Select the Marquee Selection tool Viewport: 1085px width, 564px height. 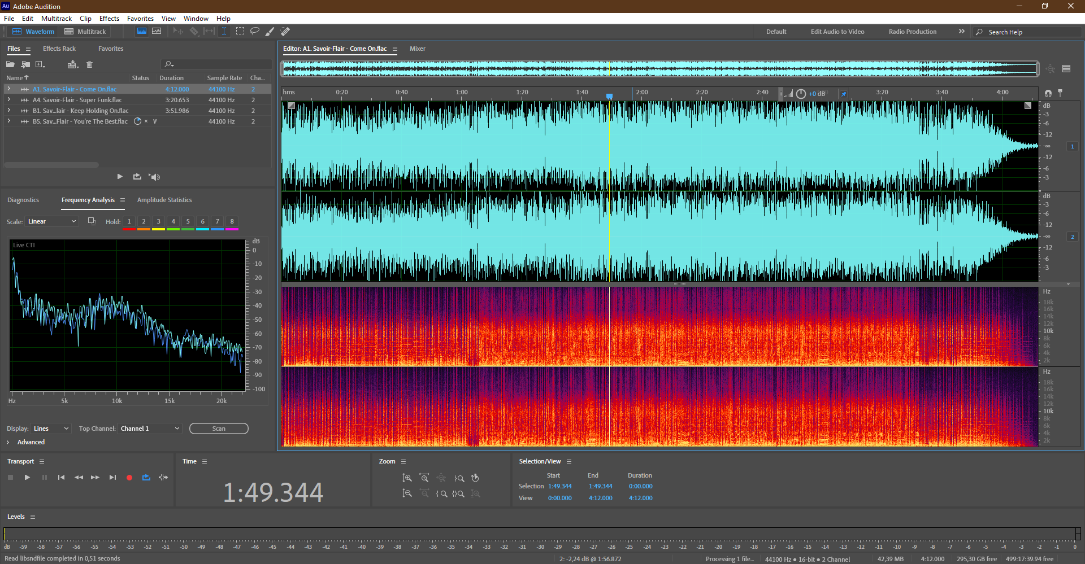click(x=240, y=31)
